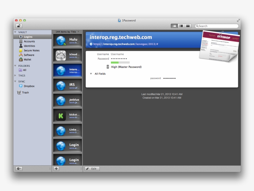This screenshot has height=191, width=254.
Task: Select the Hulu login item
Action: tap(68, 41)
